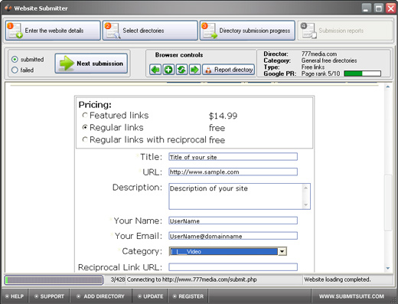Image resolution: width=398 pixels, height=304 pixels.
Task: Click the Your Name input field
Action: pos(233,221)
